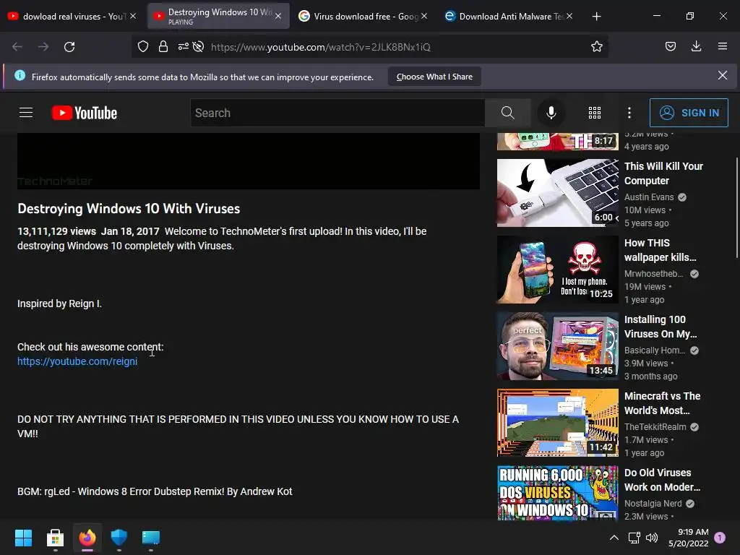Click the '13,111,129 views' text
The height and width of the screenshot is (555, 740).
[x=56, y=231]
